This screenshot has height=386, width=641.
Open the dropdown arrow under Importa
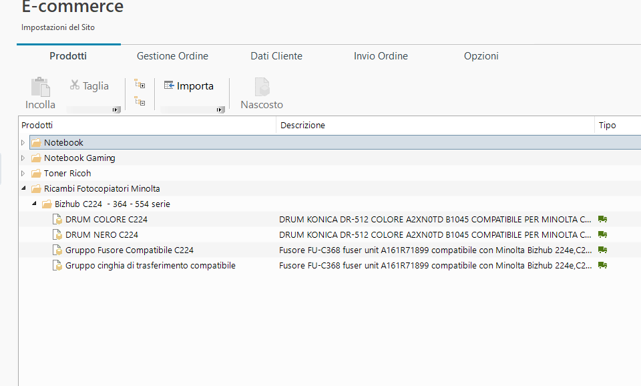(220, 110)
